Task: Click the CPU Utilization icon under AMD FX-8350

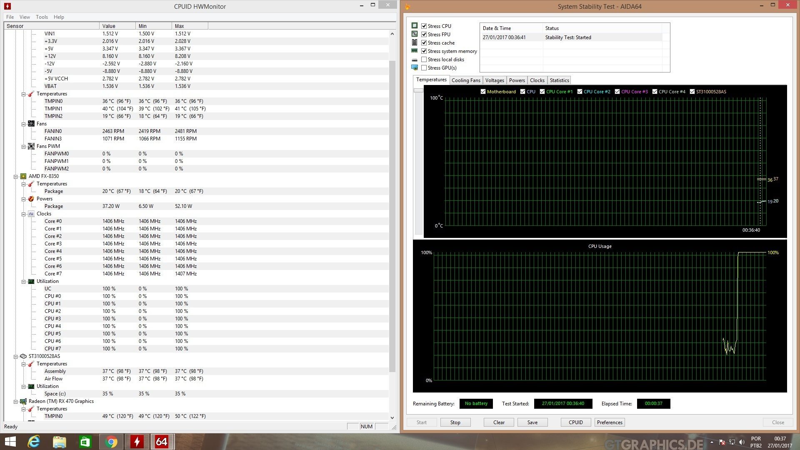Action: pyautogui.click(x=31, y=281)
